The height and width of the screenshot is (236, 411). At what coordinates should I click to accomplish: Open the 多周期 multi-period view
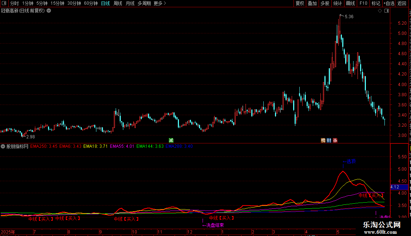144,3
